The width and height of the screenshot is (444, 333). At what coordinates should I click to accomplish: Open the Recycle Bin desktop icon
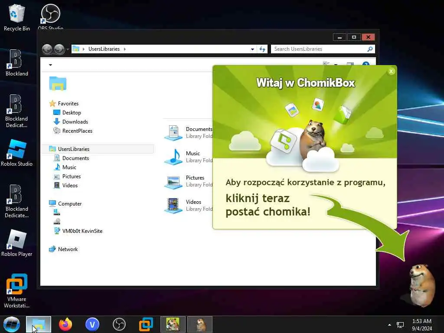pos(17,18)
